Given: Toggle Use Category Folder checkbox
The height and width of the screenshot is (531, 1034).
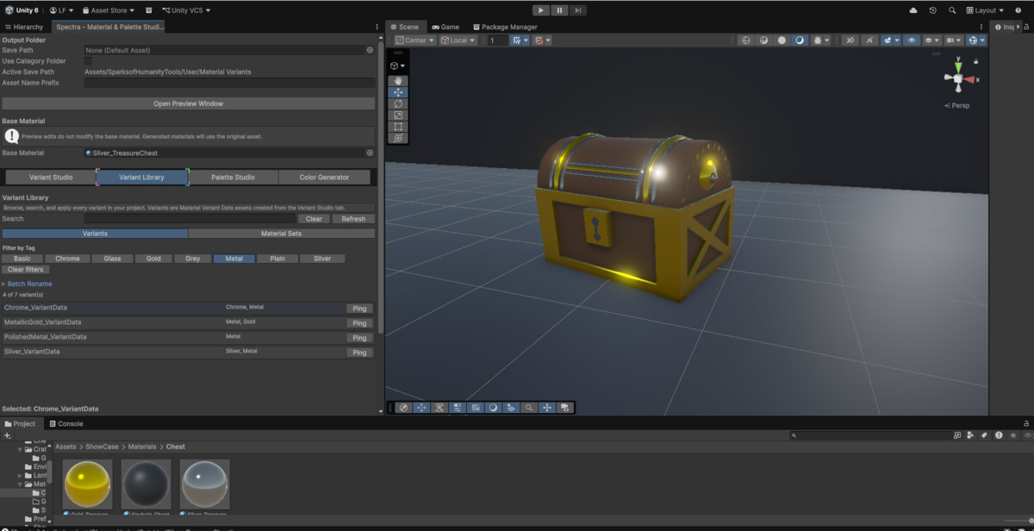Looking at the screenshot, I should point(88,61).
